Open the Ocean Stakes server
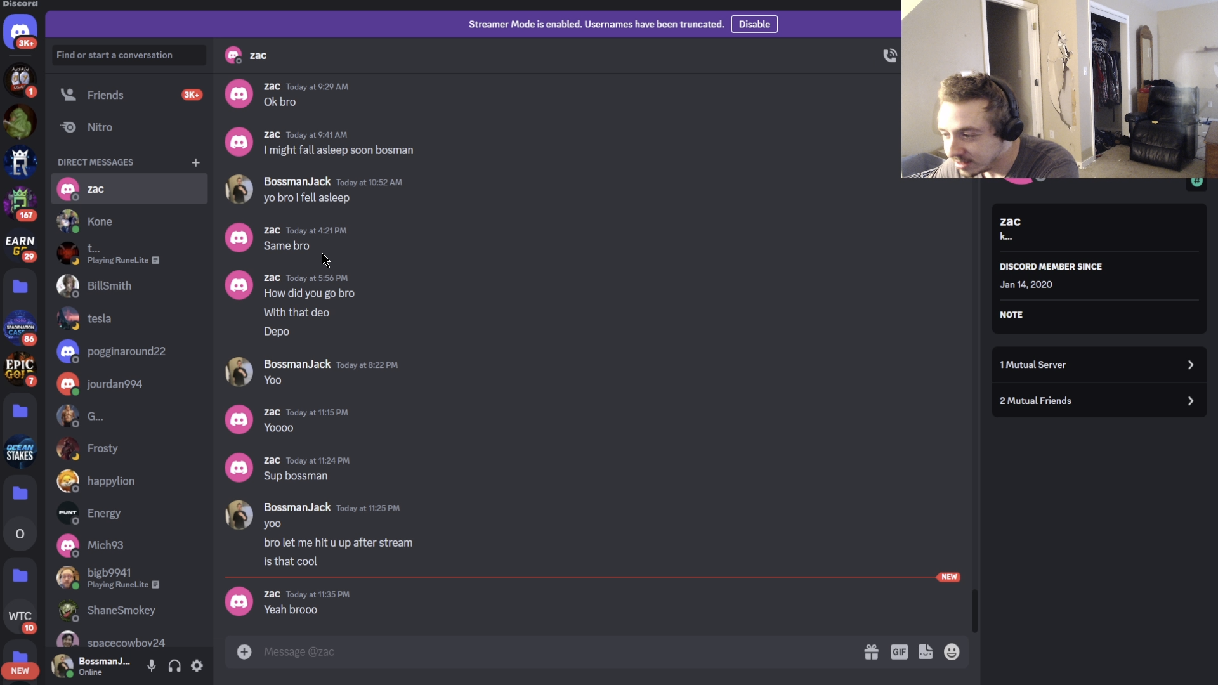This screenshot has height=685, width=1218. click(20, 452)
